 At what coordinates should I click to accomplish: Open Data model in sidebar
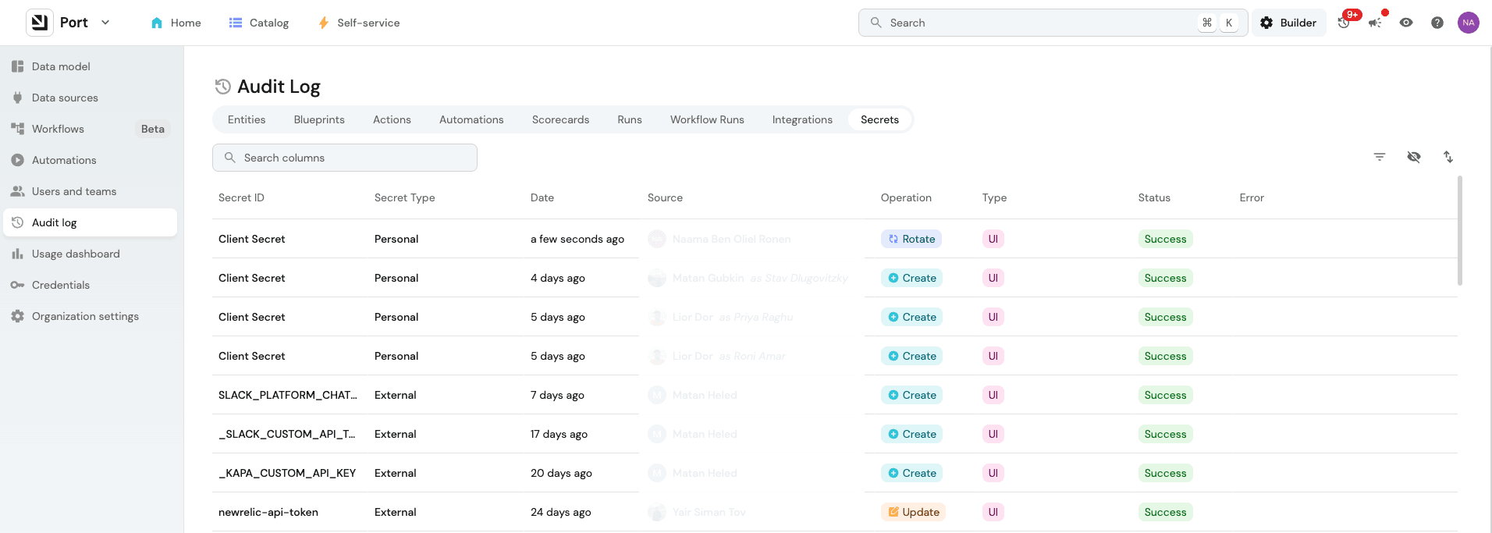pyautogui.click(x=91, y=66)
